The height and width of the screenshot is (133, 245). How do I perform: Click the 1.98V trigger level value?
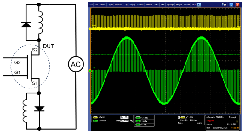point(191,117)
